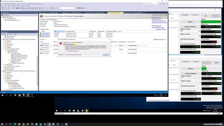Collapse Database Engine node in Registered Servers
The image size is (224, 126).
point(2,17)
